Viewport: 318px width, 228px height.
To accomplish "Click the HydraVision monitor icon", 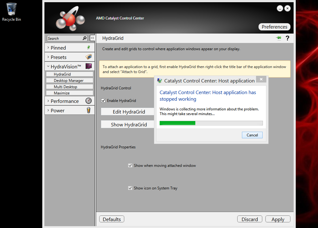I will 89,66.
